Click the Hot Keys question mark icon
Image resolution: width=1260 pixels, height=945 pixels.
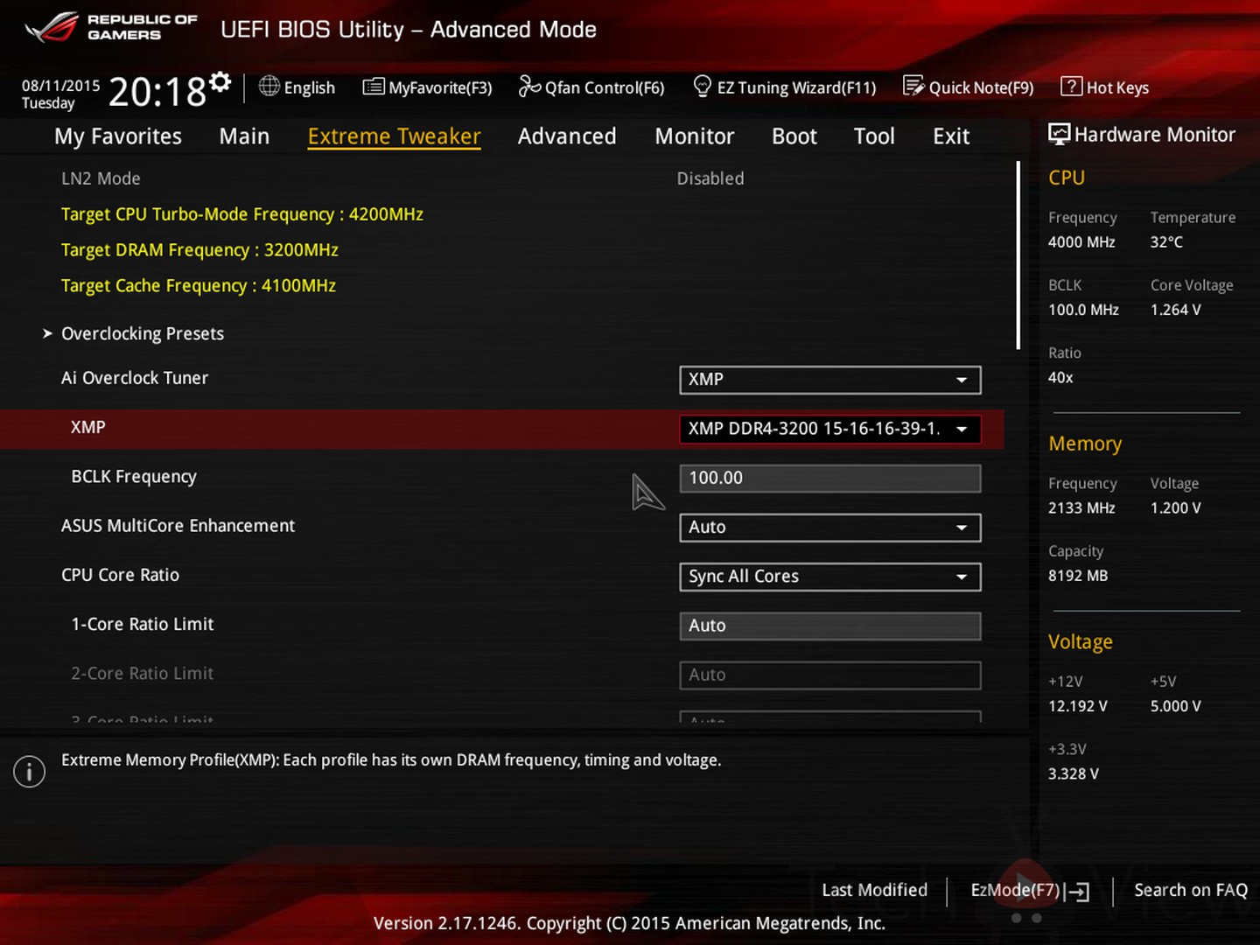[1071, 87]
